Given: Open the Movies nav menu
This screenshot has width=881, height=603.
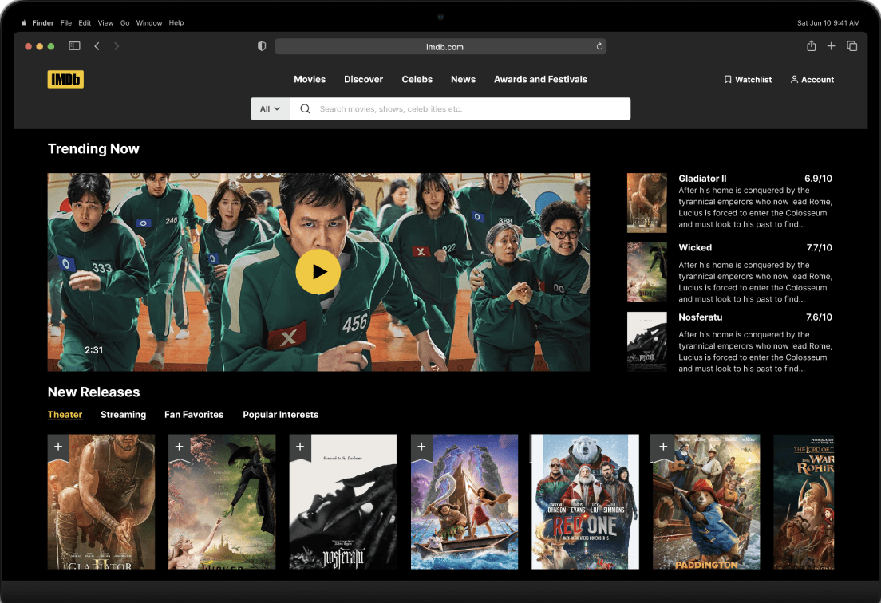Looking at the screenshot, I should (x=310, y=79).
